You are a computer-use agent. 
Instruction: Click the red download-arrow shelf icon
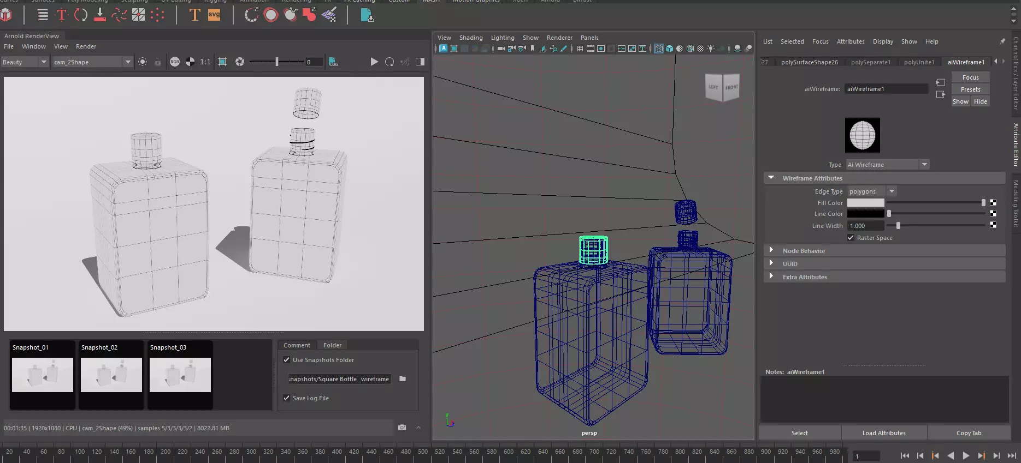99,15
